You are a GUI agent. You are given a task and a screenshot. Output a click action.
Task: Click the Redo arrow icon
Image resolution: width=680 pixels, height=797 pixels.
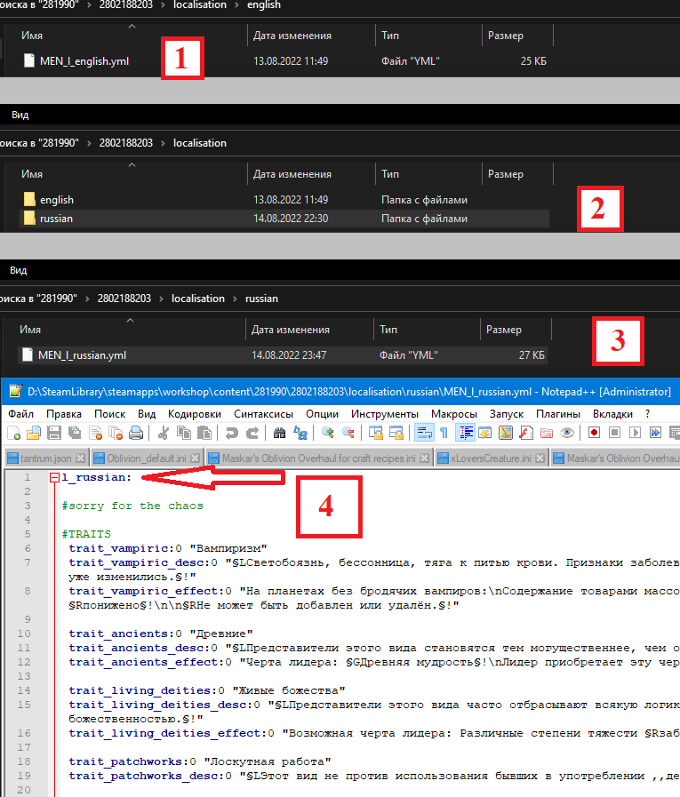tap(252, 433)
